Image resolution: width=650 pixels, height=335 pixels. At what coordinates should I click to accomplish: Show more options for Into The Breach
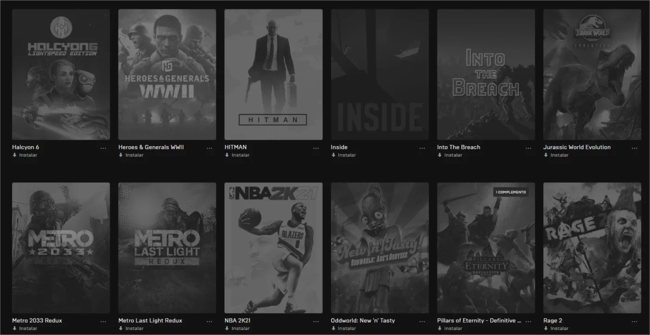[x=528, y=148]
